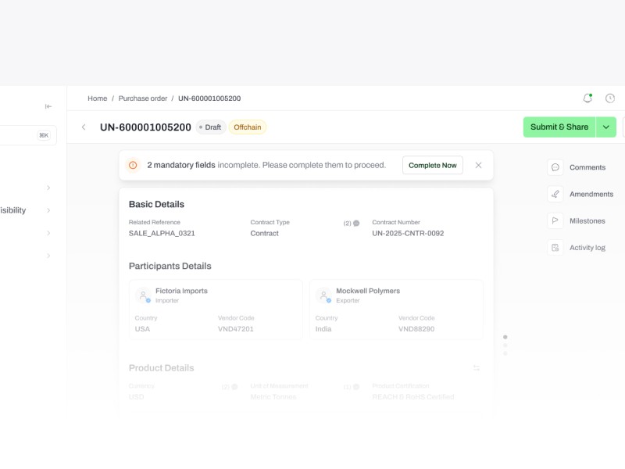The height and width of the screenshot is (469, 625).
Task: Open the Milestones flag icon
Action: 555,220
